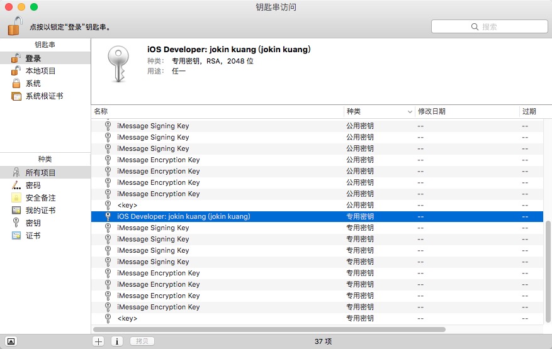552x349 pixels.
Task: Click the large key icon in details pane
Action: [x=118, y=64]
